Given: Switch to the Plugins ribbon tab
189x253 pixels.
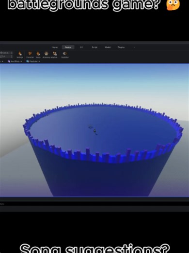Looking at the screenshot, I should tap(121, 47).
